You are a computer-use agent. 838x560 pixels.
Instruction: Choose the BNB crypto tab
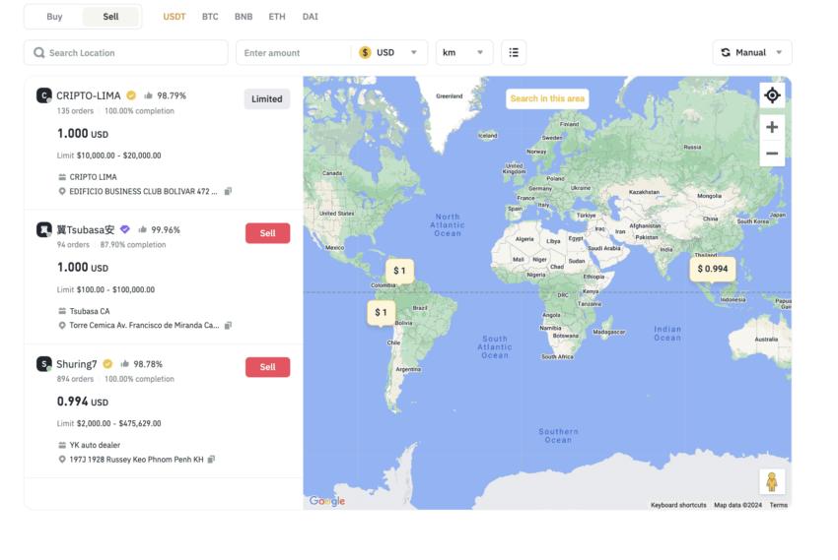coord(244,17)
